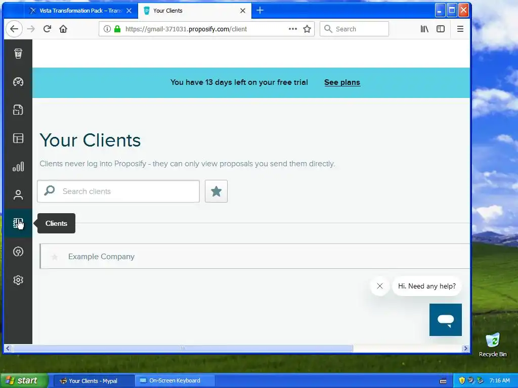Click the green padlock security icon
The width and height of the screenshot is (518, 388).
117,29
